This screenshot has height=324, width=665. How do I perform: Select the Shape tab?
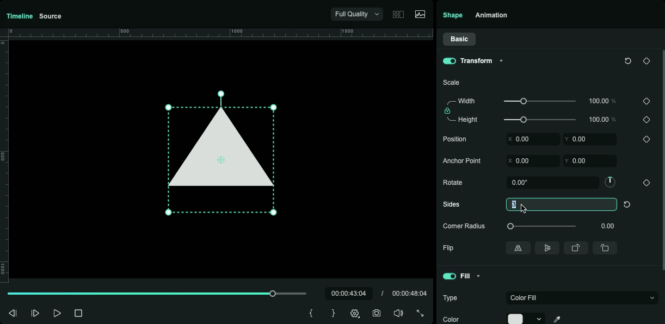coord(453,15)
